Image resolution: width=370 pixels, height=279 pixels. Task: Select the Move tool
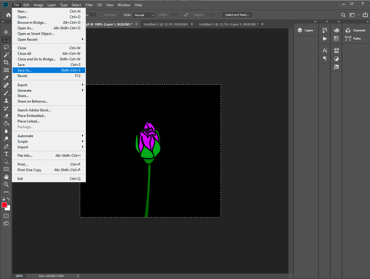(6, 32)
